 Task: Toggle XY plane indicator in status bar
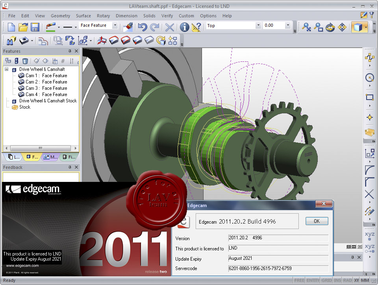[x=356, y=280]
